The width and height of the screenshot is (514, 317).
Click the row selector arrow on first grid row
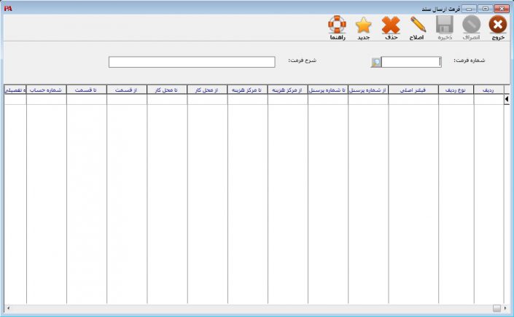(507, 100)
